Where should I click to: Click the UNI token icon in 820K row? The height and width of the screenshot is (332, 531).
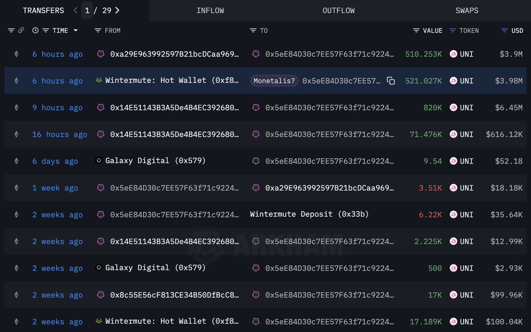coord(454,107)
